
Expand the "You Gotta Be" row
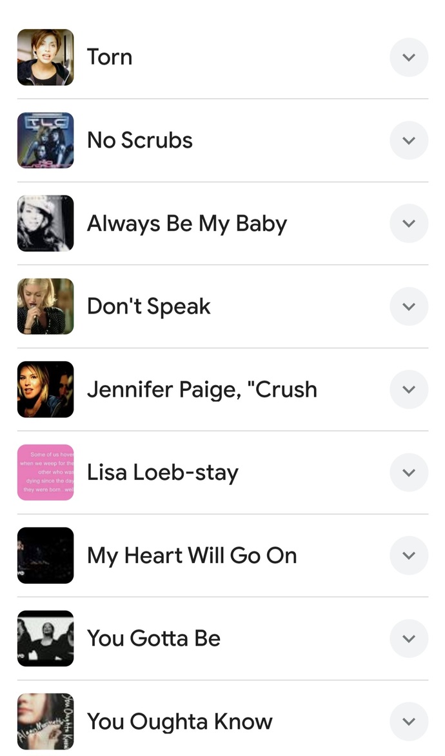click(409, 638)
